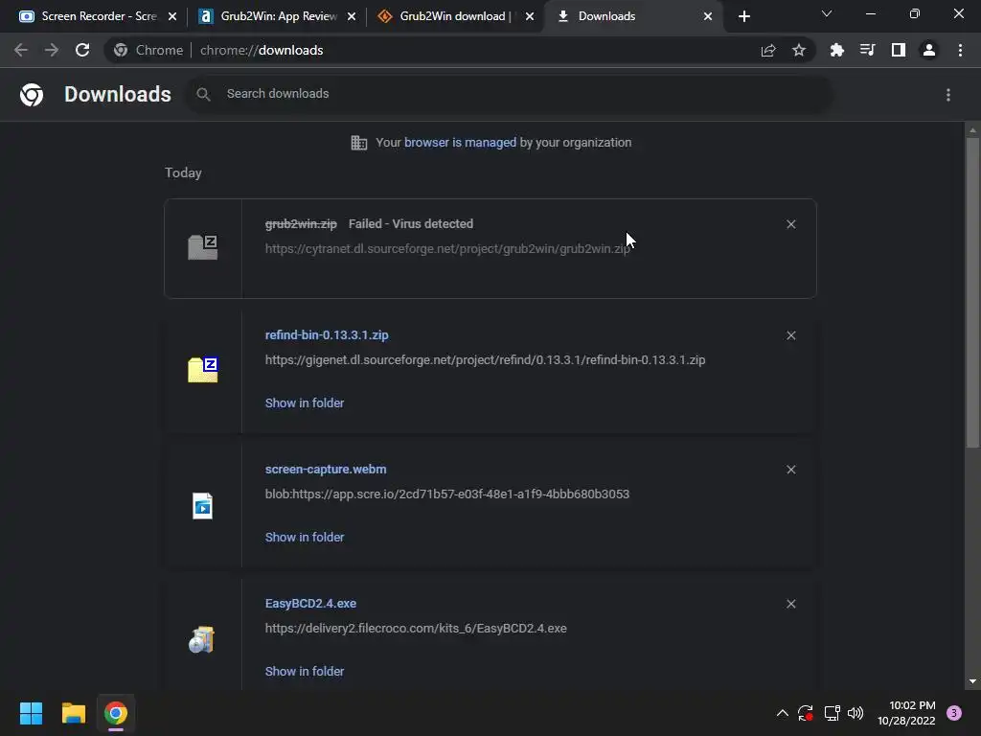Click the 'Today' date heading
The width and height of the screenshot is (981, 736).
[x=183, y=172]
